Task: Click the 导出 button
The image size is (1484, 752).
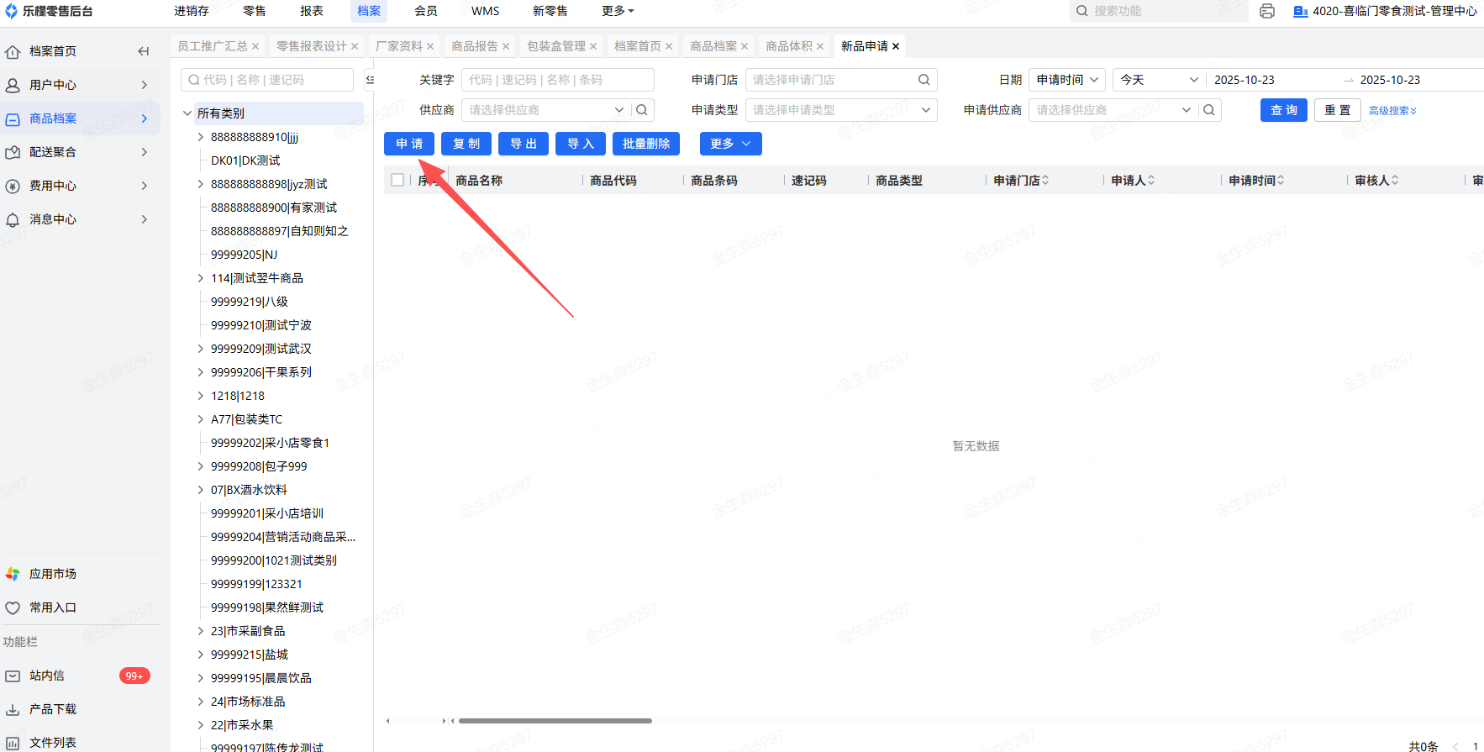Action: [524, 144]
